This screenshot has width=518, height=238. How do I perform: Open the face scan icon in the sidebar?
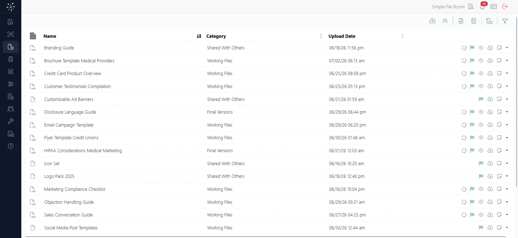(x=11, y=34)
